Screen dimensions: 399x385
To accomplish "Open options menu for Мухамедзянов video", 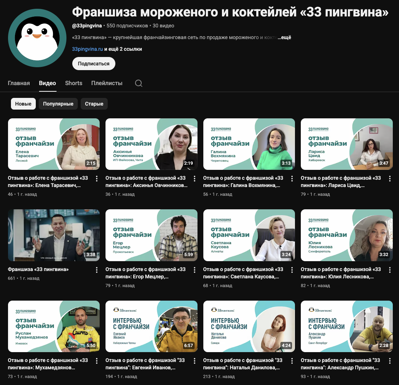I will 97,361.
